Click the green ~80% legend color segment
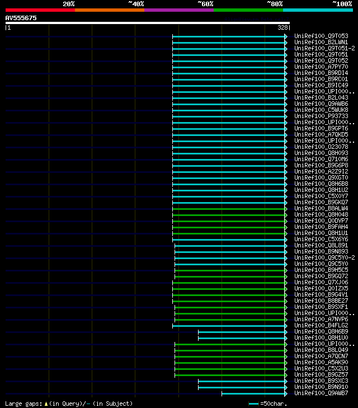This screenshot has height=408, width=358. 248,10
